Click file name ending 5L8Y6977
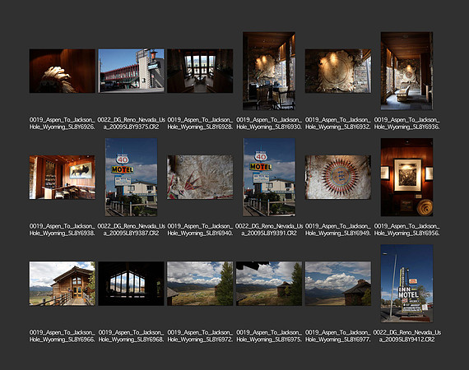 coord(338,336)
